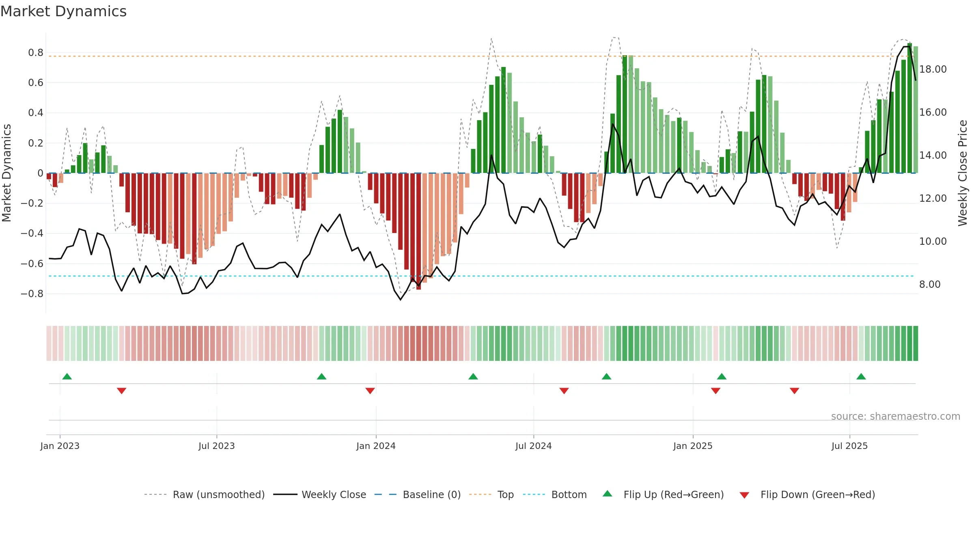This screenshot has height=548, width=974.
Task: Select the Flip Up marker around April 2024
Action: pyautogui.click(x=473, y=376)
